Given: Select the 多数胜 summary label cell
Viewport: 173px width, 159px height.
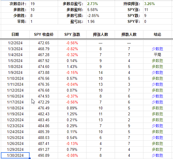Looking at the screenshot, I should tap(15, 10).
